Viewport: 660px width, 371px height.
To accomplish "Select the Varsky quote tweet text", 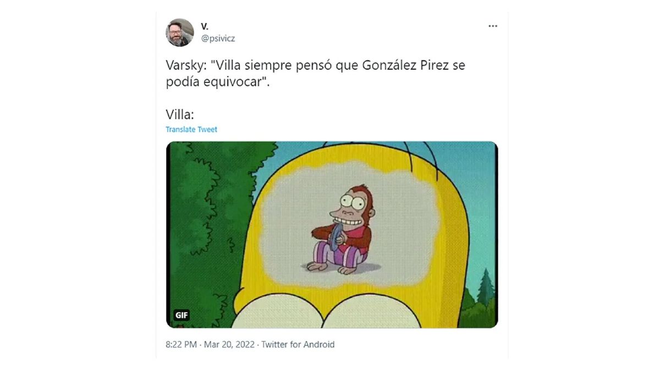I will click(316, 73).
